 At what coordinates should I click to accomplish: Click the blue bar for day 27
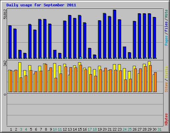point(139,36)
